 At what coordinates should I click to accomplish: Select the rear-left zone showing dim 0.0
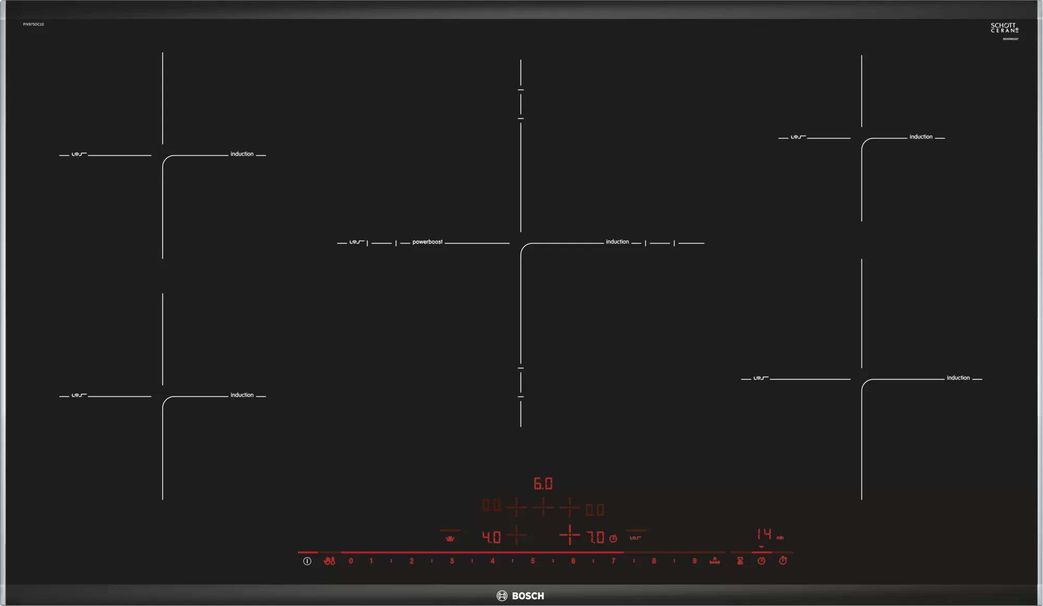[x=491, y=505]
